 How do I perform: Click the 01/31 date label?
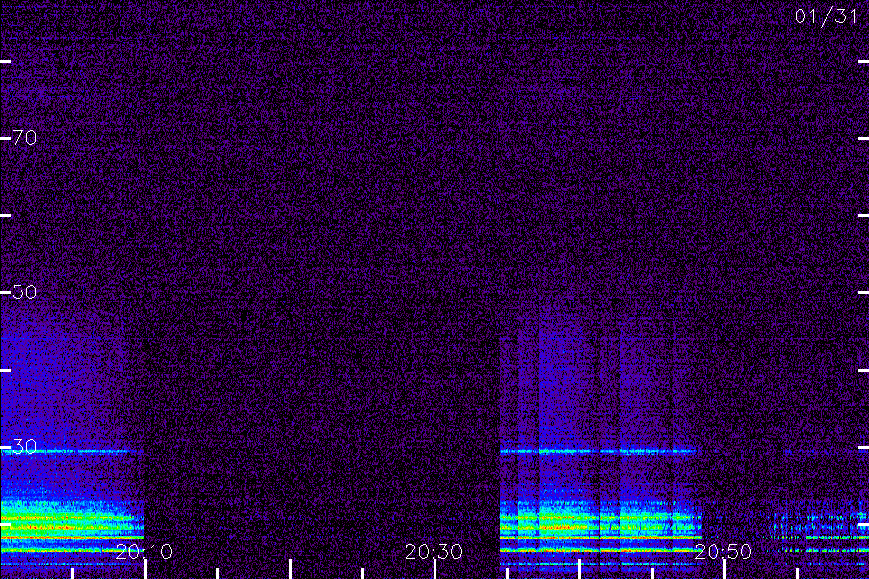(x=826, y=16)
